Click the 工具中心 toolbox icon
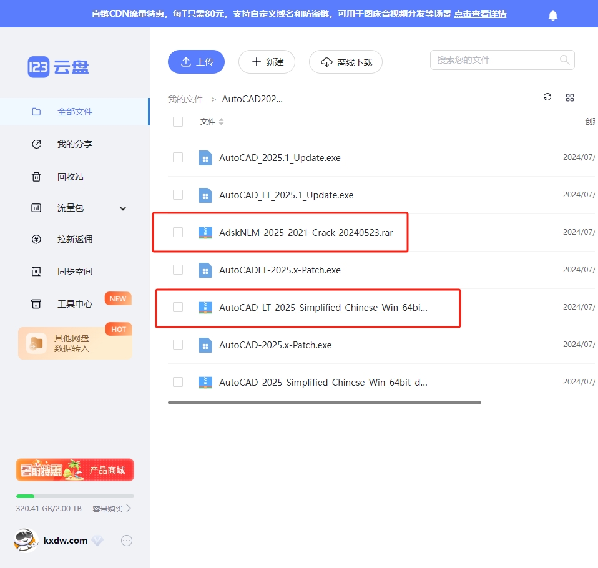Screen dimensions: 598x568 tap(36, 304)
